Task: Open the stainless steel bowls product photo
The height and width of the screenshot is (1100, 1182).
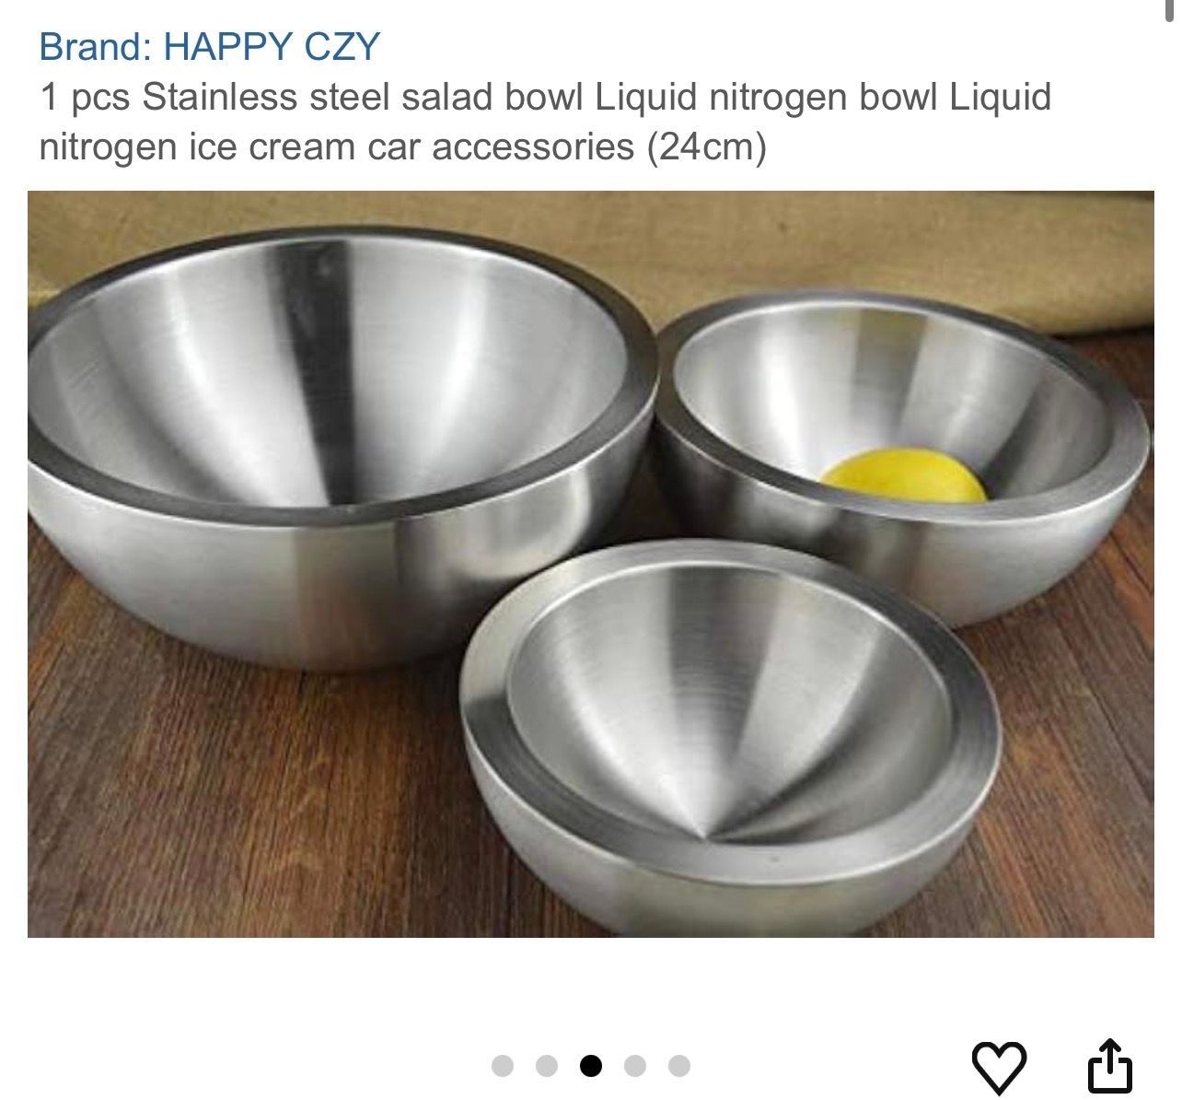Action: point(591,564)
